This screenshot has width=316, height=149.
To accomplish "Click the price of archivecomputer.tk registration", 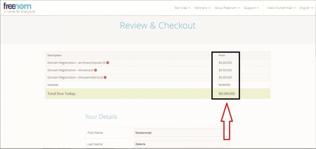I will coord(225,63).
